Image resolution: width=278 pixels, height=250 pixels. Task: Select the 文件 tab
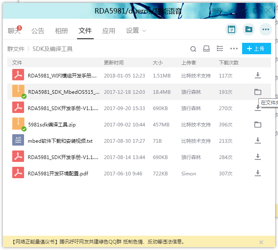pos(85,31)
